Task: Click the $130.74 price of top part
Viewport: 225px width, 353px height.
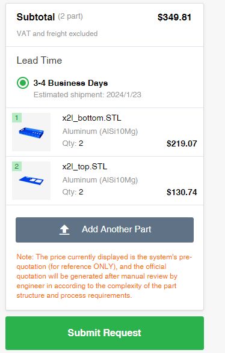Action: click(x=182, y=192)
